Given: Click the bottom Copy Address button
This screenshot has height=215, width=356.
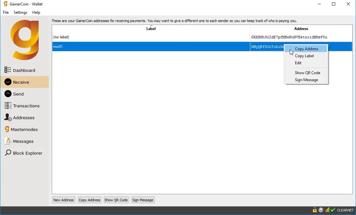Looking at the screenshot, I should (x=89, y=200).
